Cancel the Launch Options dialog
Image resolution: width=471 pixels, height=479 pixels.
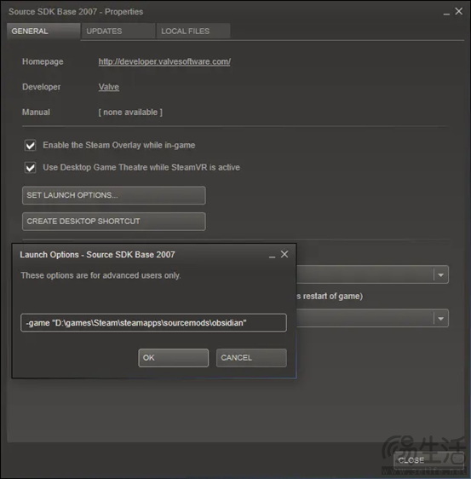point(251,358)
